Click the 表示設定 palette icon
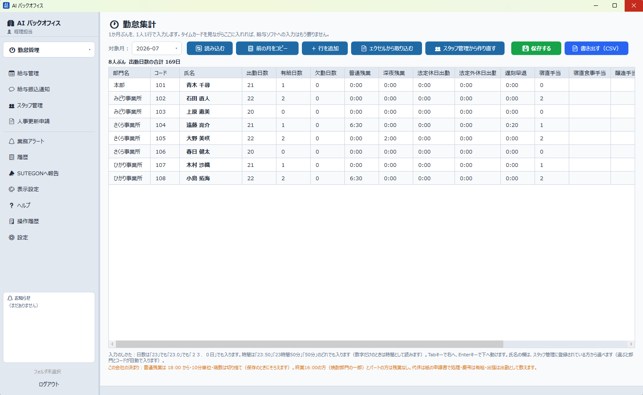 point(12,189)
